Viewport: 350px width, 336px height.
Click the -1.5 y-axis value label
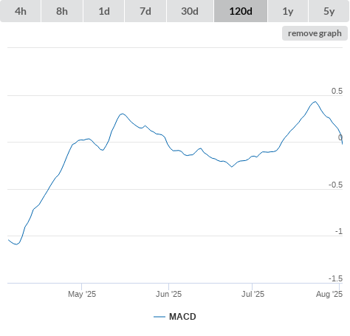[336, 278]
